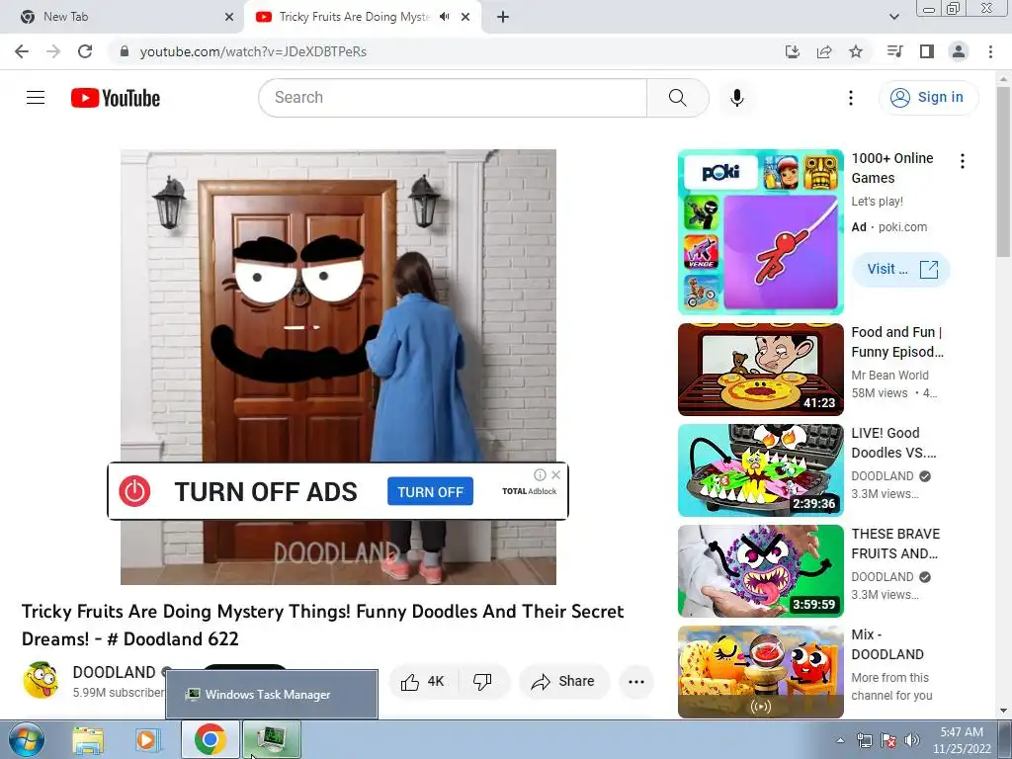Image resolution: width=1012 pixels, height=759 pixels.
Task: Select the Windows Task Manager preview tooltip
Action: [272, 695]
